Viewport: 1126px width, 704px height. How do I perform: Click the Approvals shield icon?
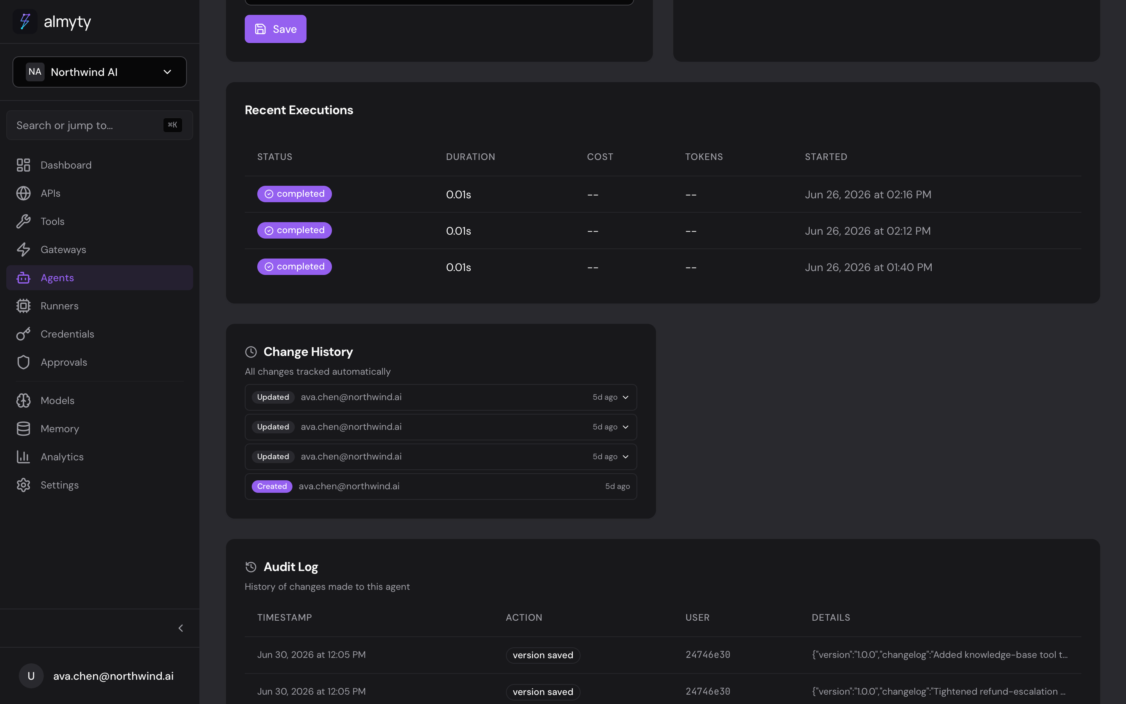click(23, 362)
